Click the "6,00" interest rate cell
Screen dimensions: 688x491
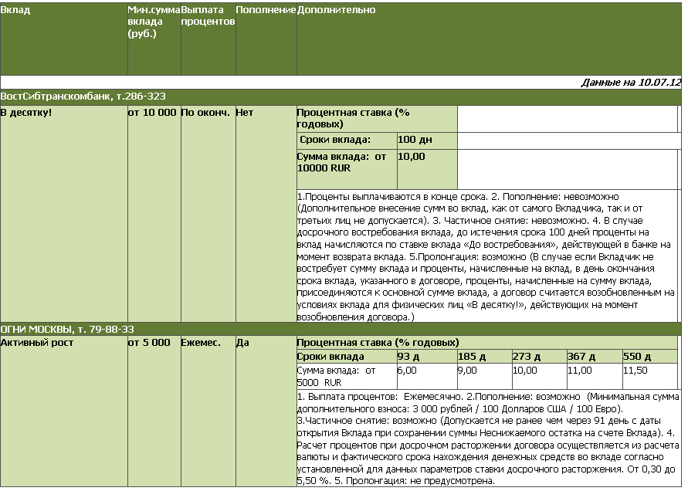click(407, 371)
